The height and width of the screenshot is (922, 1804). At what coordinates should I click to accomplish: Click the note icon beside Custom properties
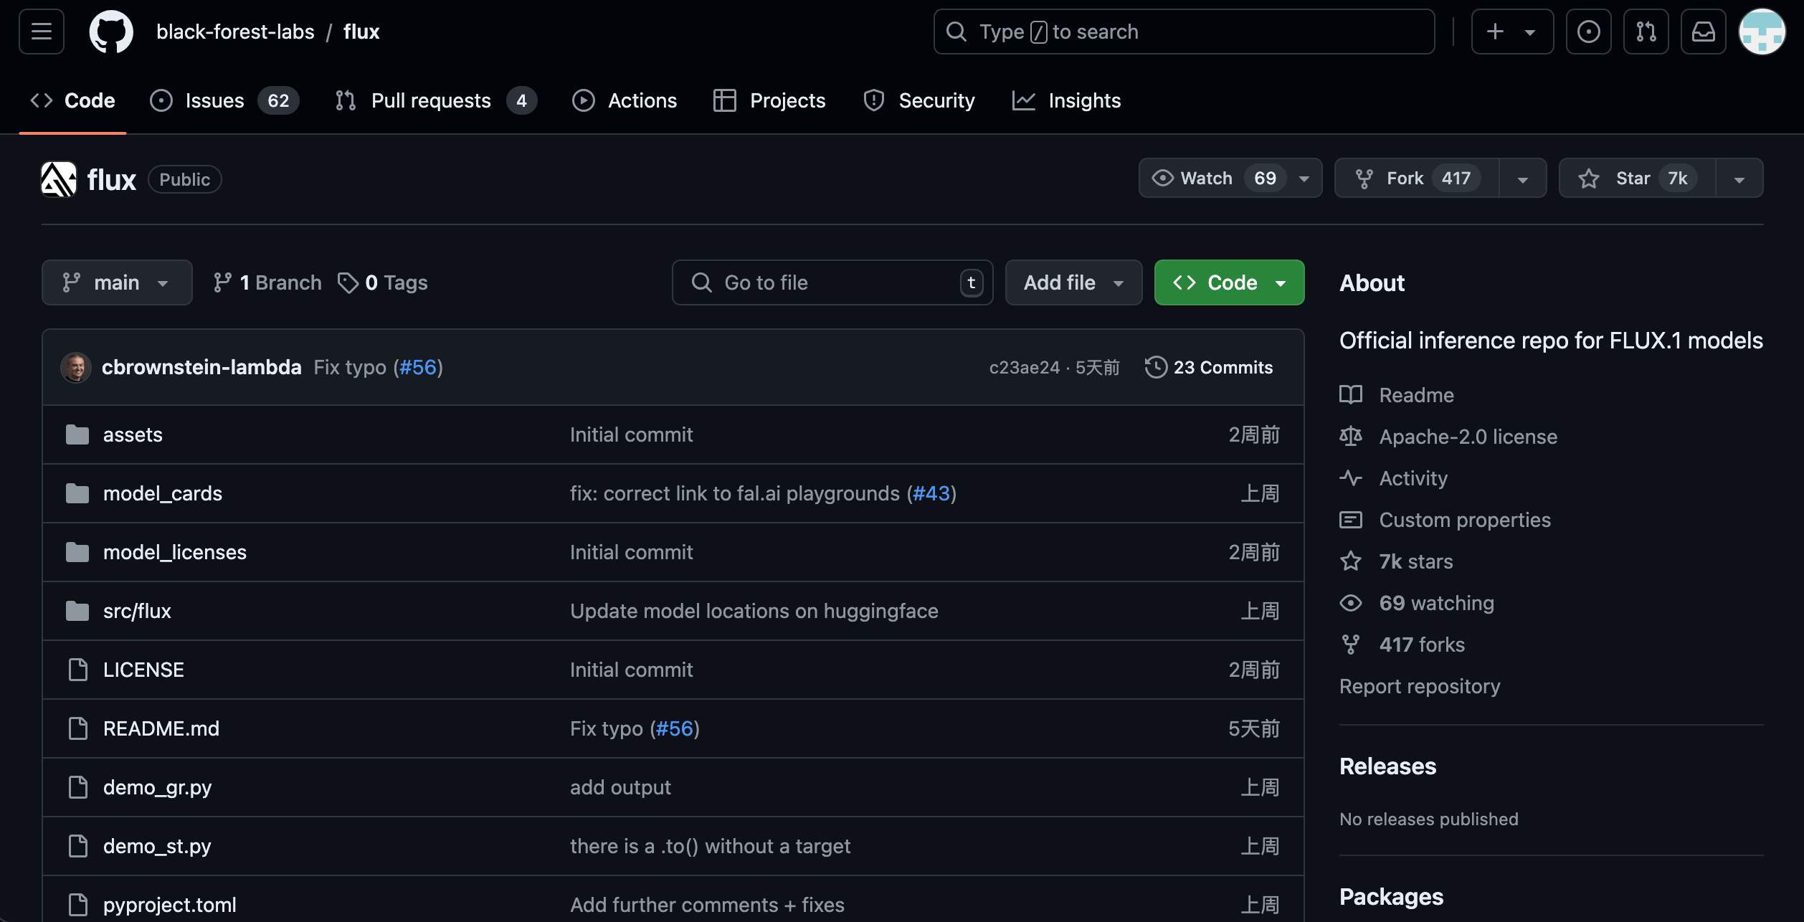click(x=1351, y=520)
